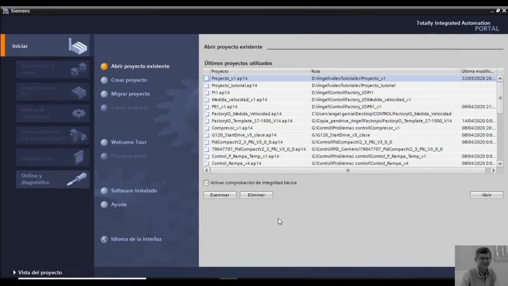508x286 pixels.
Task: Click the Abrir button
Action: pos(487,195)
